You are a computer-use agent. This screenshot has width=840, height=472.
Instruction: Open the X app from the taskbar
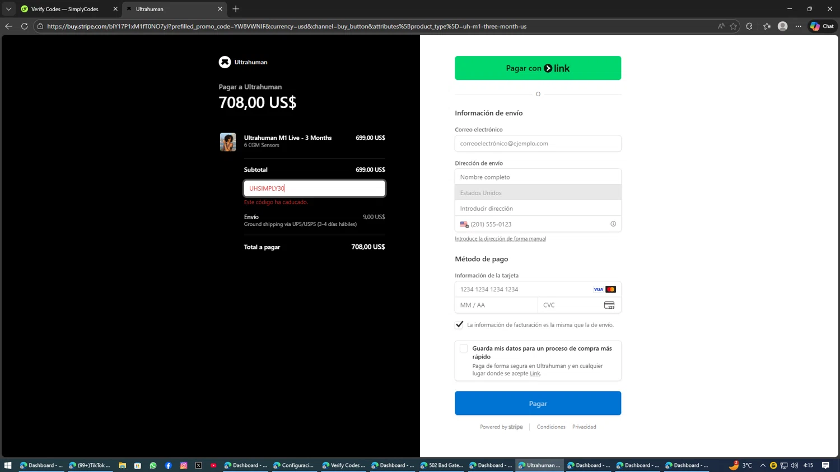(198, 465)
